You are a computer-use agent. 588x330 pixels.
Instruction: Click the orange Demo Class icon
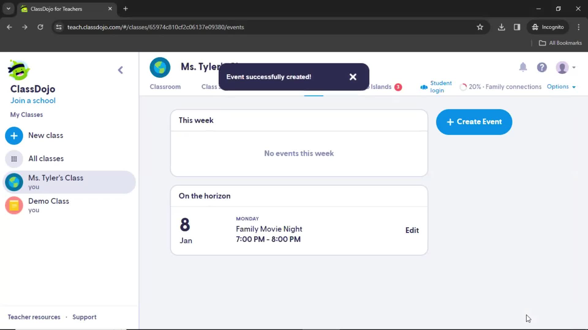[14, 205]
